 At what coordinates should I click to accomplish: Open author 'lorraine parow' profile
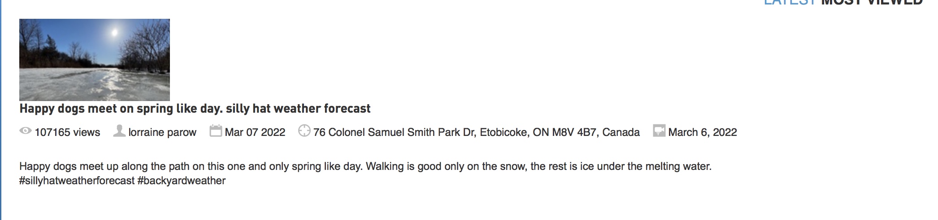tap(162, 132)
